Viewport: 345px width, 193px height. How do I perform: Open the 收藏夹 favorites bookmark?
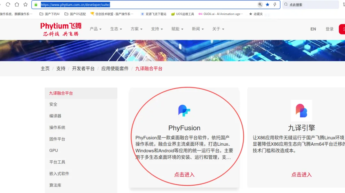[256, 14]
